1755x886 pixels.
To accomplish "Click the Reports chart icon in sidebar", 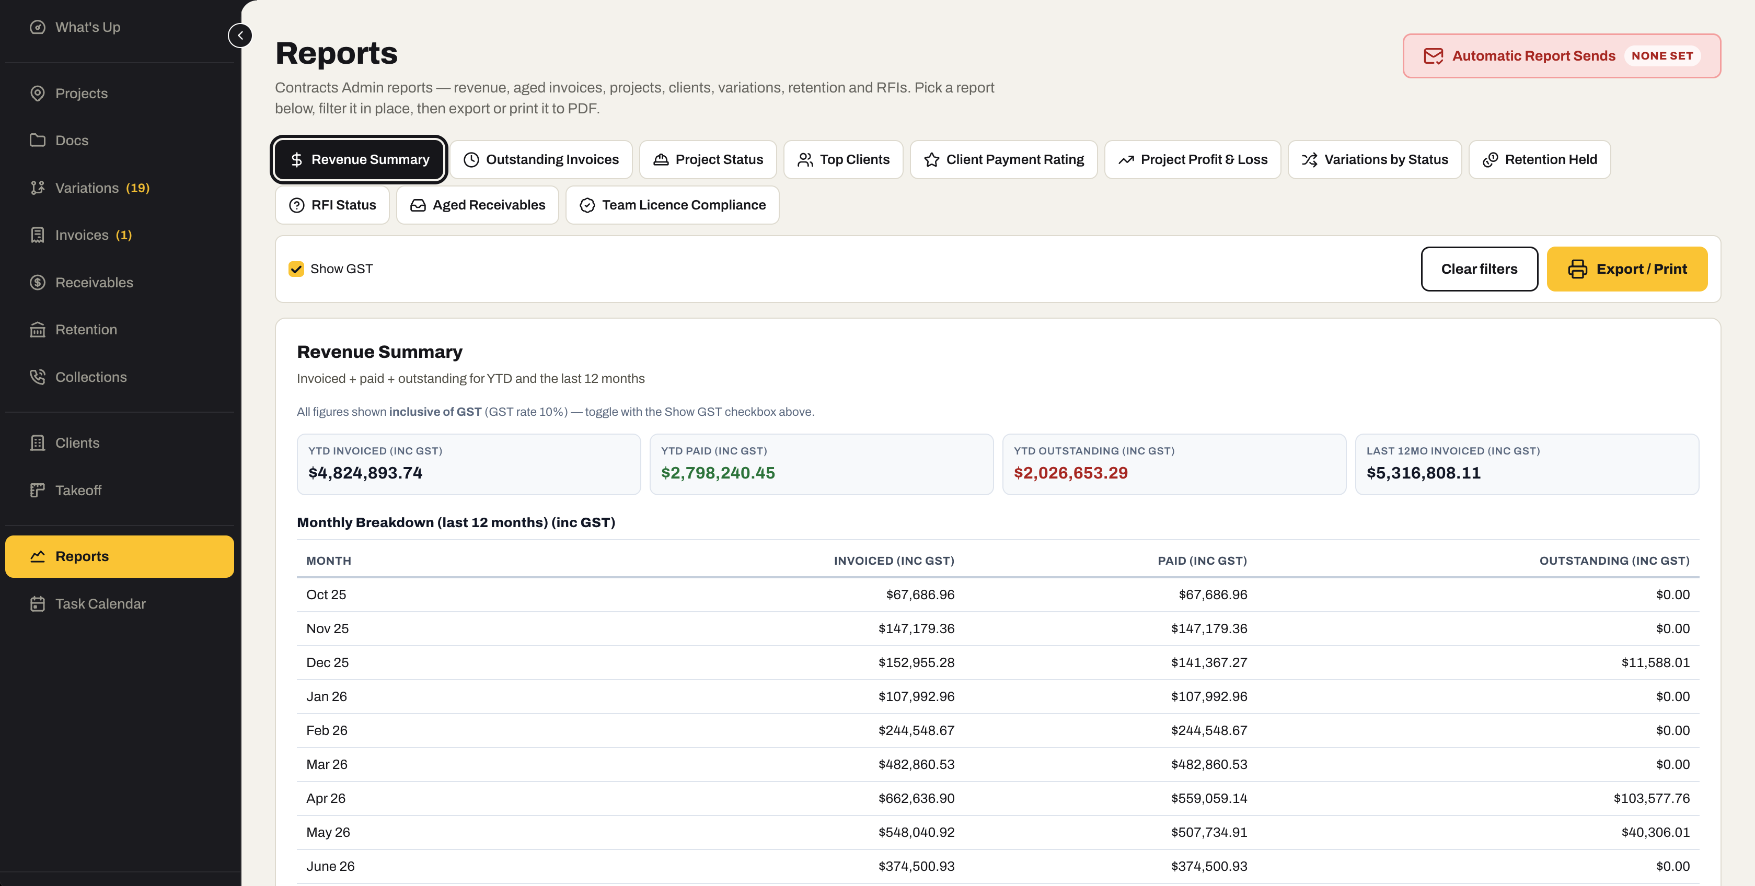I will (x=38, y=556).
